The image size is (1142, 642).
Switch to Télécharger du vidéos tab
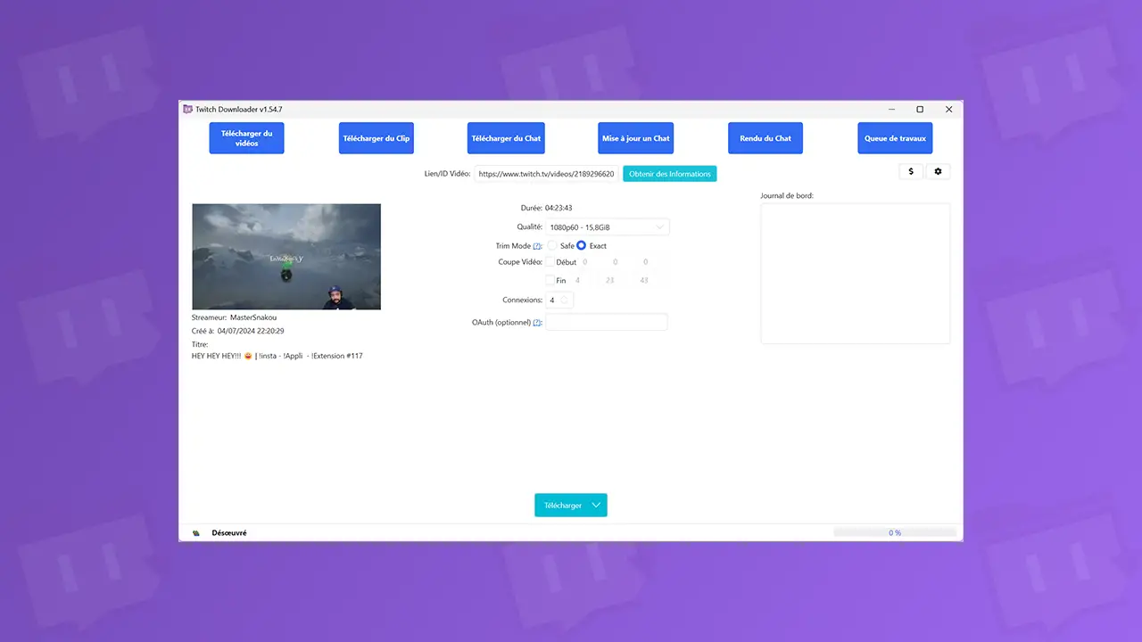click(246, 138)
